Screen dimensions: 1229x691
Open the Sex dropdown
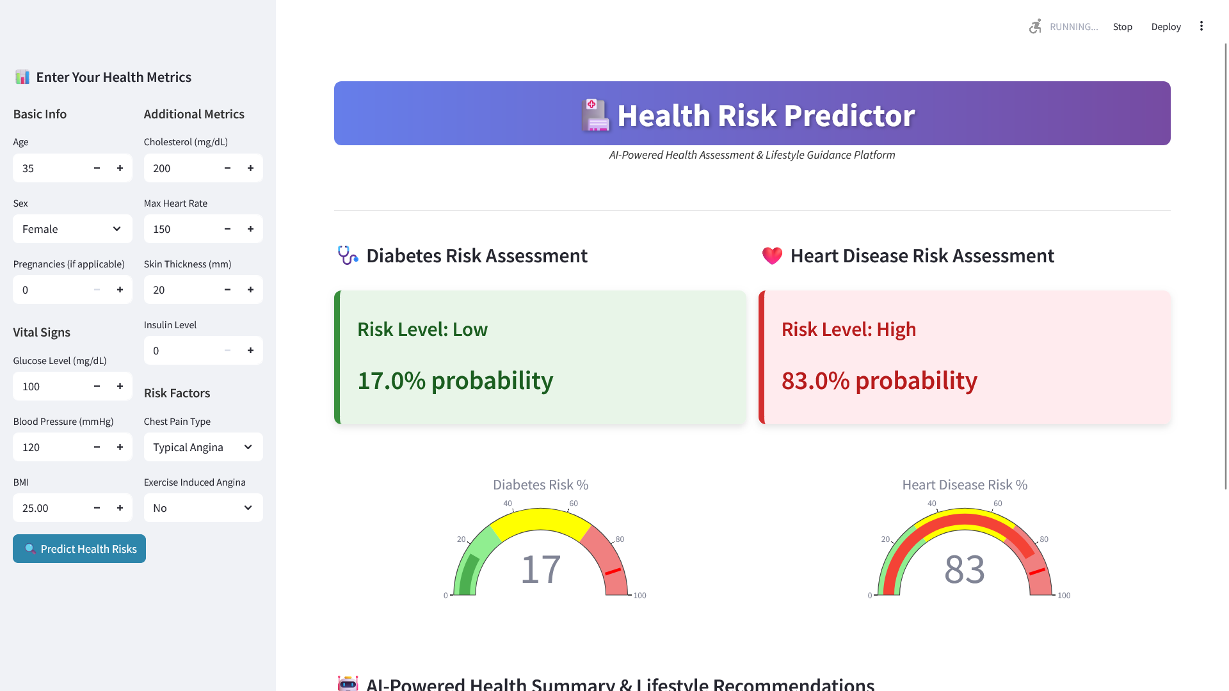click(72, 229)
